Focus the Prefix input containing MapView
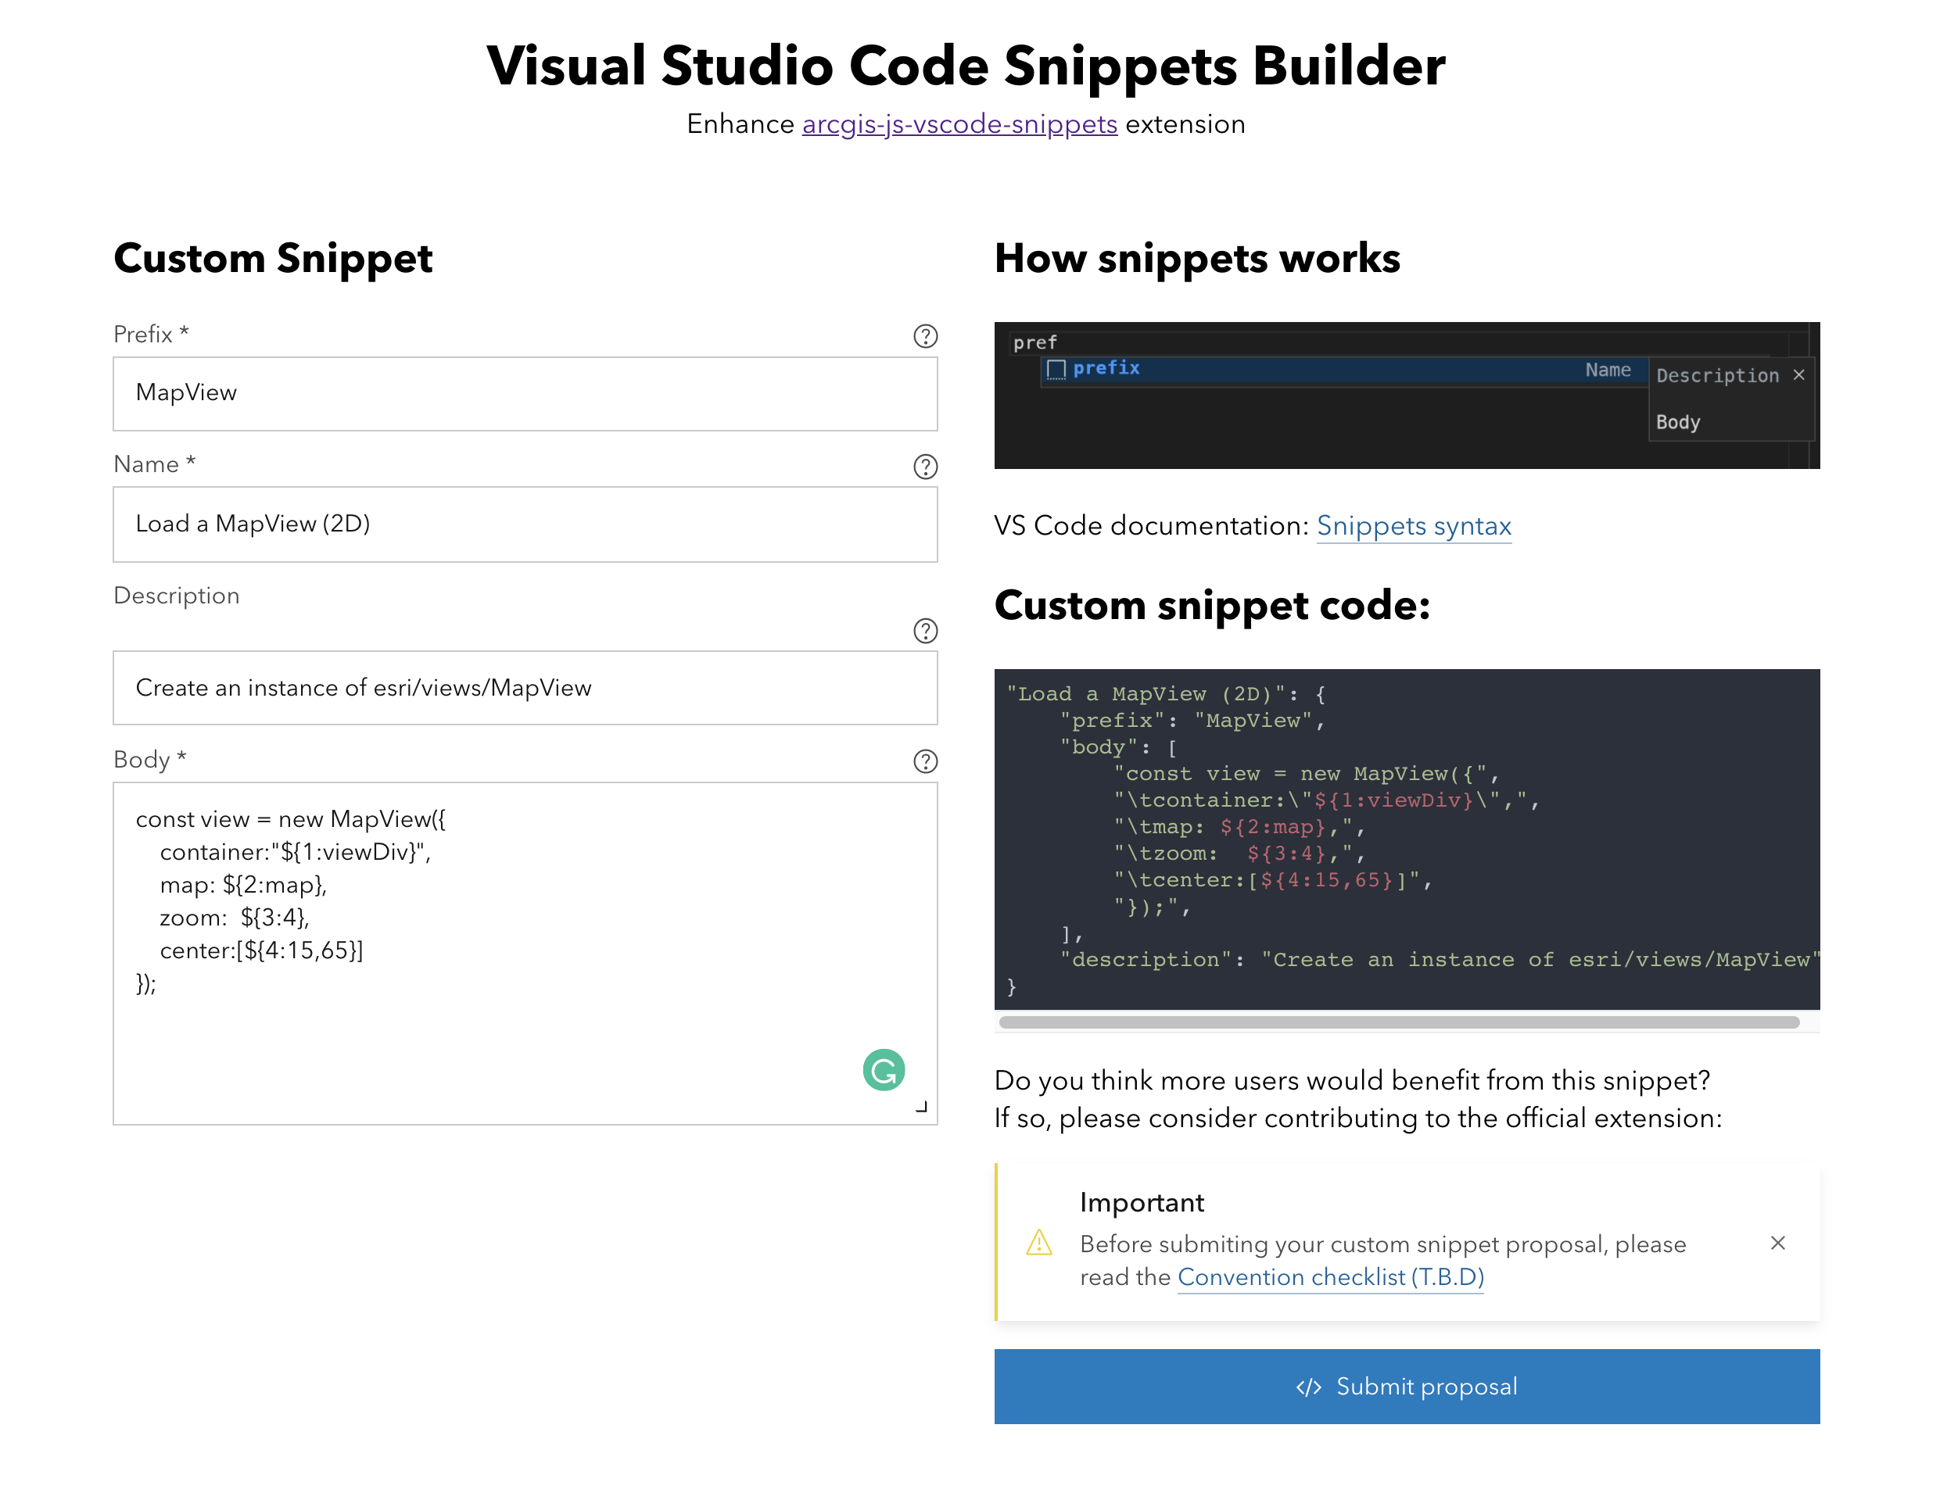Screen dimensions: 1947x1507 [x=524, y=393]
